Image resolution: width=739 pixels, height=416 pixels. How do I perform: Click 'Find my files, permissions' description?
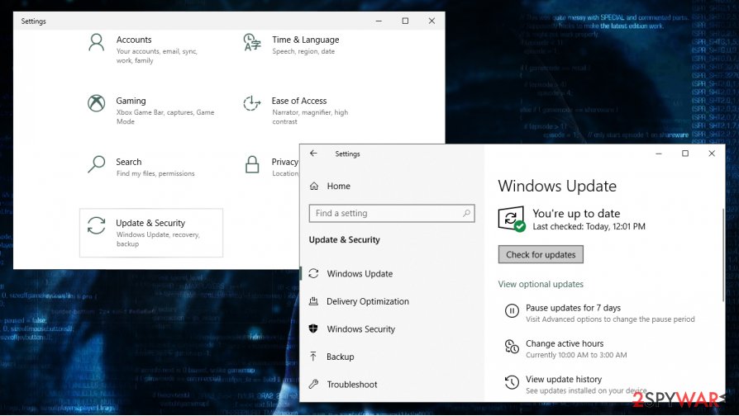(x=155, y=173)
